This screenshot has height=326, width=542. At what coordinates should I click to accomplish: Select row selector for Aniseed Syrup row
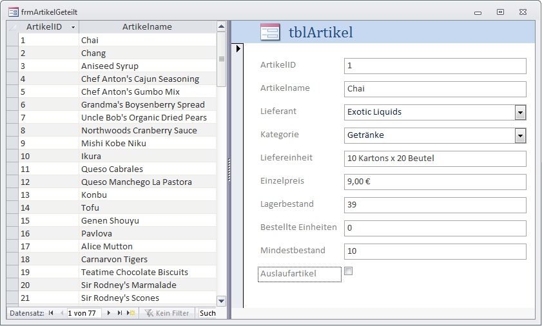point(12,66)
